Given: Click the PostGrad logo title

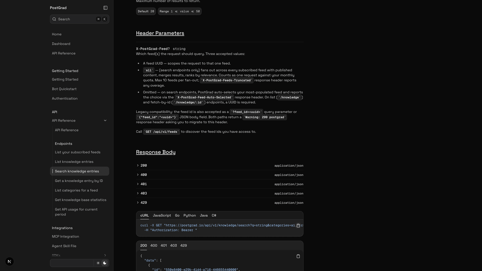Looking at the screenshot, I should coord(58,8).
